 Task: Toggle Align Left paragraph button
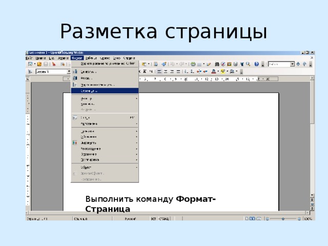click(x=159, y=71)
